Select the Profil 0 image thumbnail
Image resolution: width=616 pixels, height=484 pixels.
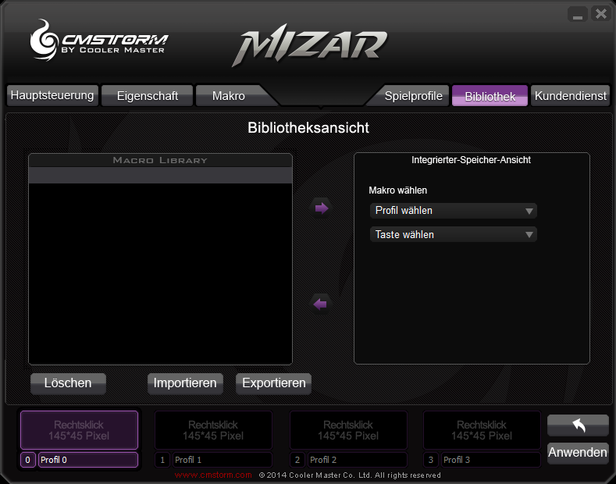79,430
